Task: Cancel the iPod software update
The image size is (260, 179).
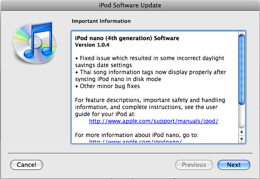Action: (x=27, y=165)
